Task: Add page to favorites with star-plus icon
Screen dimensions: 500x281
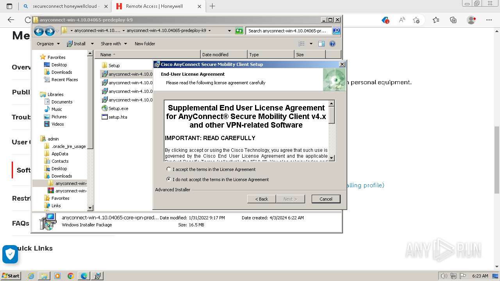Action: pyautogui.click(x=416, y=20)
